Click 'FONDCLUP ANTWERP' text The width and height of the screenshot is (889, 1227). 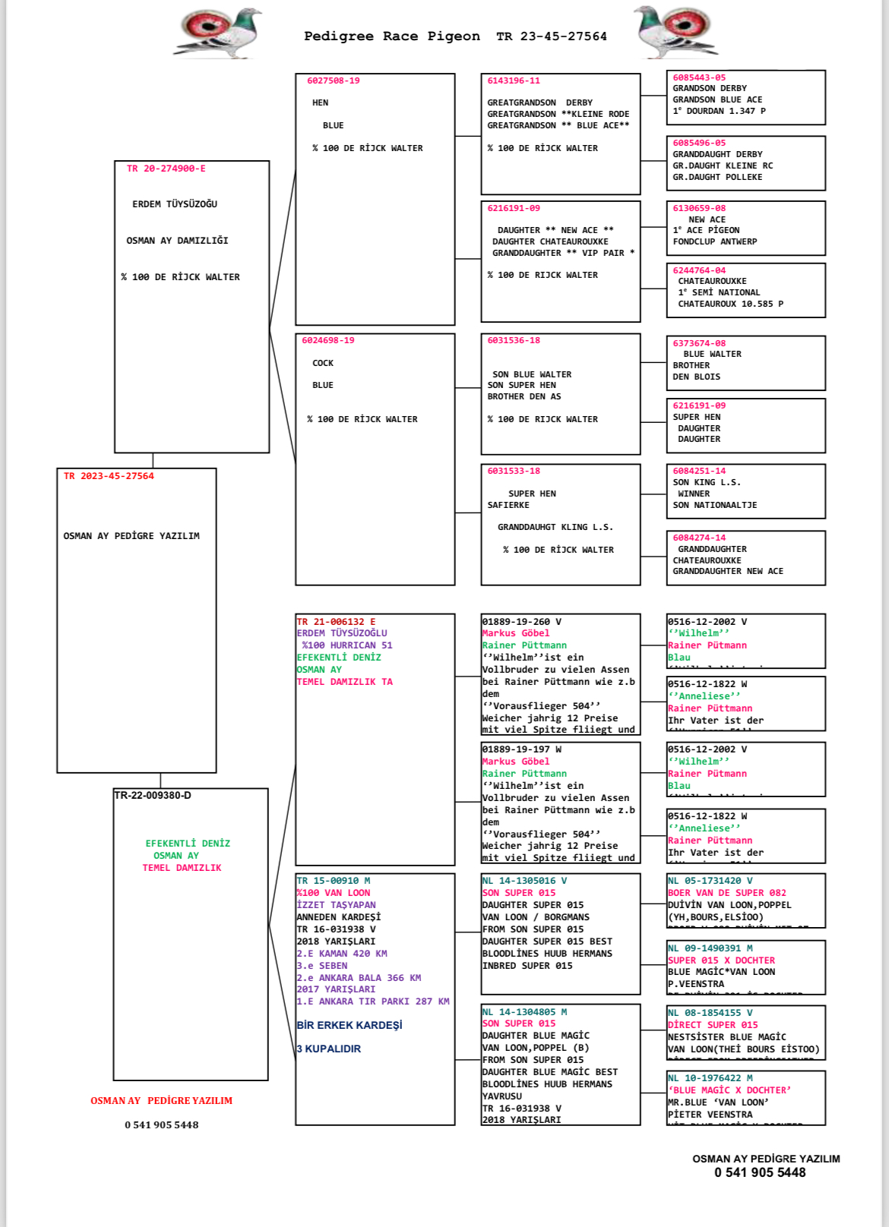tap(715, 241)
